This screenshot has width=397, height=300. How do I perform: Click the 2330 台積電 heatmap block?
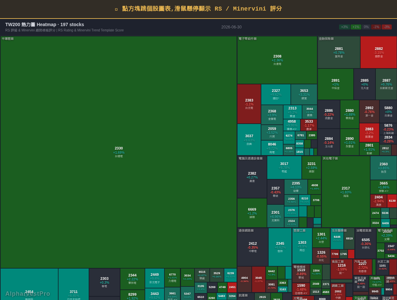pyautogui.click(x=119, y=152)
